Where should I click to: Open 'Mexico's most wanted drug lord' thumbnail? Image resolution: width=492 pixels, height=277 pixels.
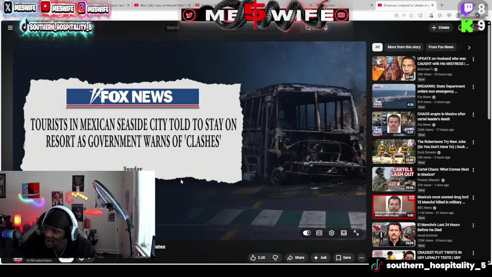[x=394, y=207]
